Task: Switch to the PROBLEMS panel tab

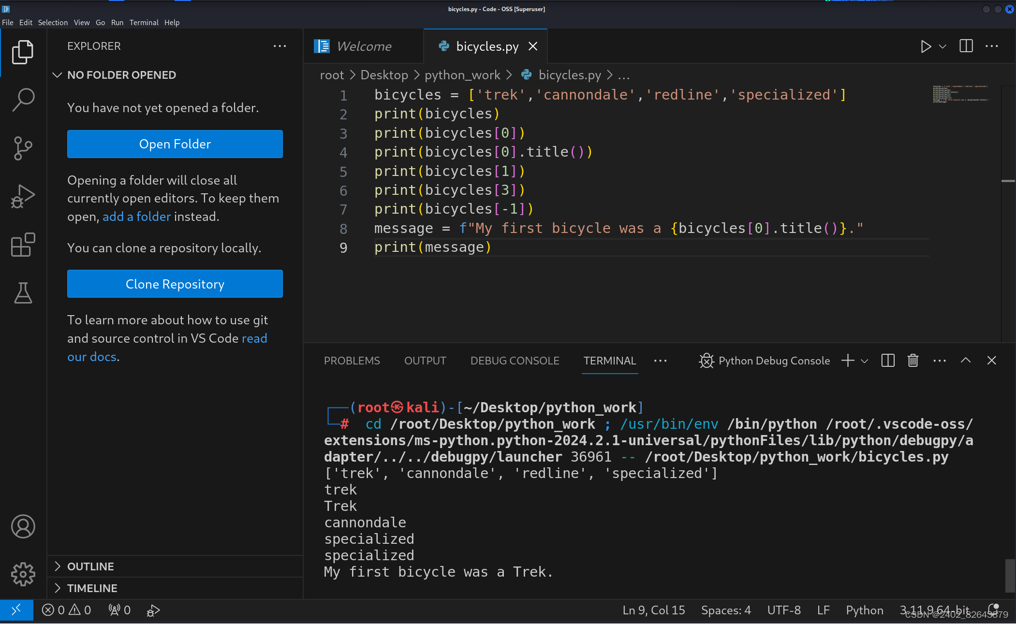Action: click(x=352, y=361)
